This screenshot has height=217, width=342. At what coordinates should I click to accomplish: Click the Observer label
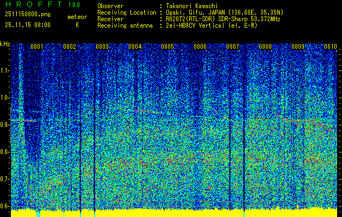click(110, 6)
